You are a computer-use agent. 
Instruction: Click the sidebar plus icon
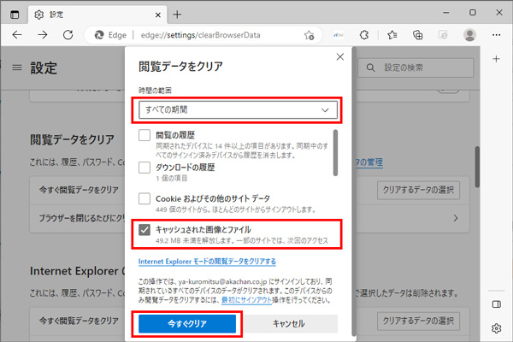pos(496,59)
